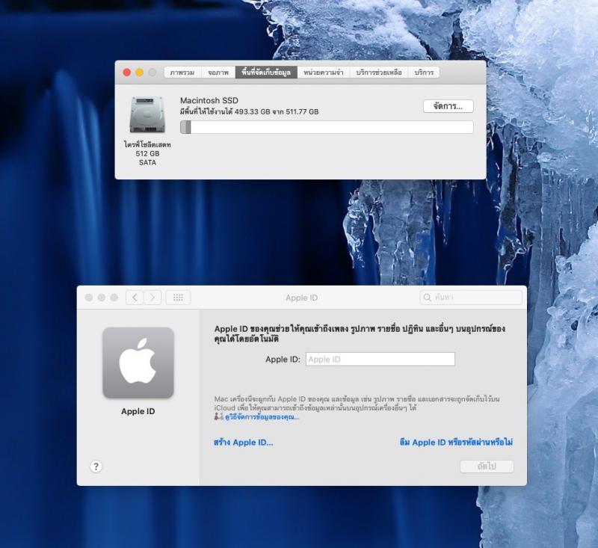
Task: Click the จัดการ... storage button
Action: 448,106
